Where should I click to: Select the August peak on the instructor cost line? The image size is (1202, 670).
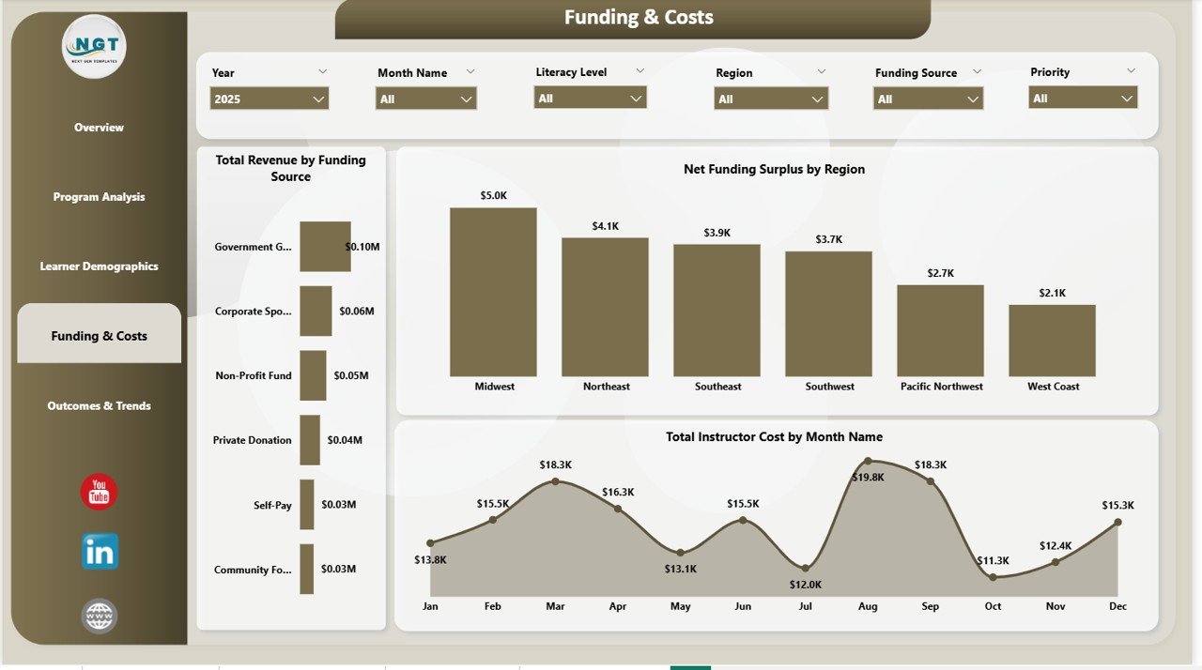868,460
